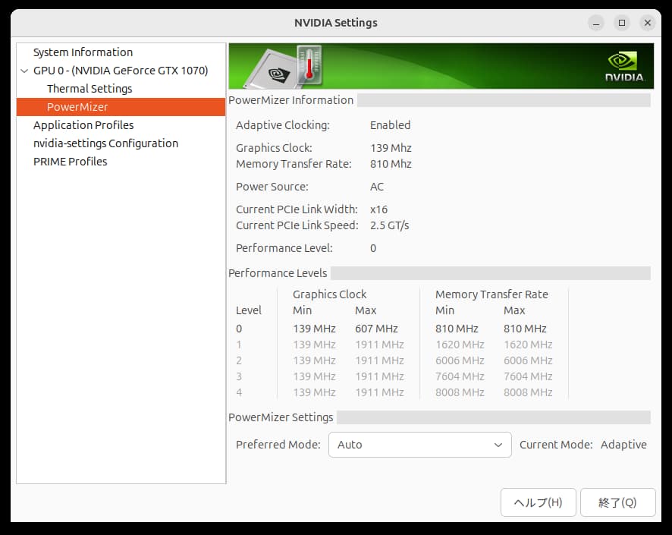Click level 0 max graphics clock 607 MHz
This screenshot has height=535, width=672.
click(377, 329)
